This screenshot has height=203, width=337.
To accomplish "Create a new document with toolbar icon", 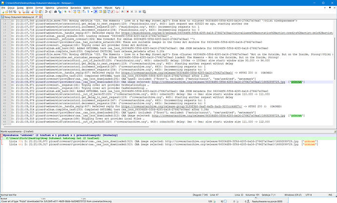I will tap(3, 12).
